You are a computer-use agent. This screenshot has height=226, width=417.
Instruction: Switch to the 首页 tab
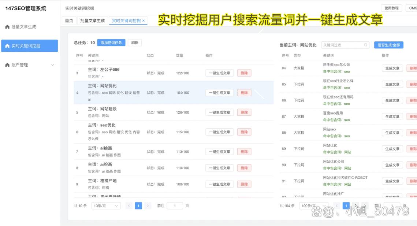(69, 21)
